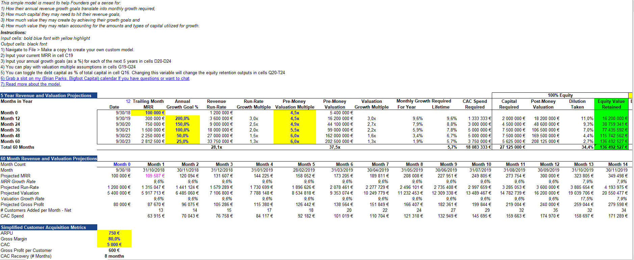This screenshot has height=260, width=634.
Task: Select the green 115 742 562 € equity cell
Action: point(611,136)
